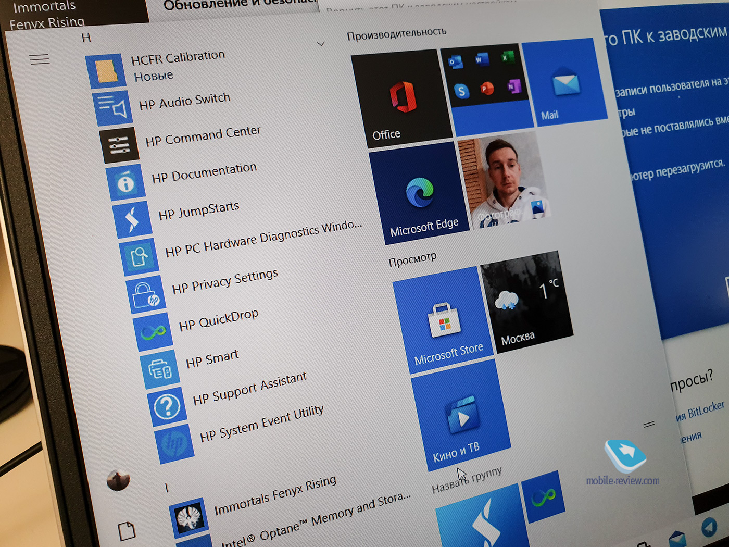This screenshot has width=729, height=547.
Task: Click the Производительность group title
Action: 397,33
